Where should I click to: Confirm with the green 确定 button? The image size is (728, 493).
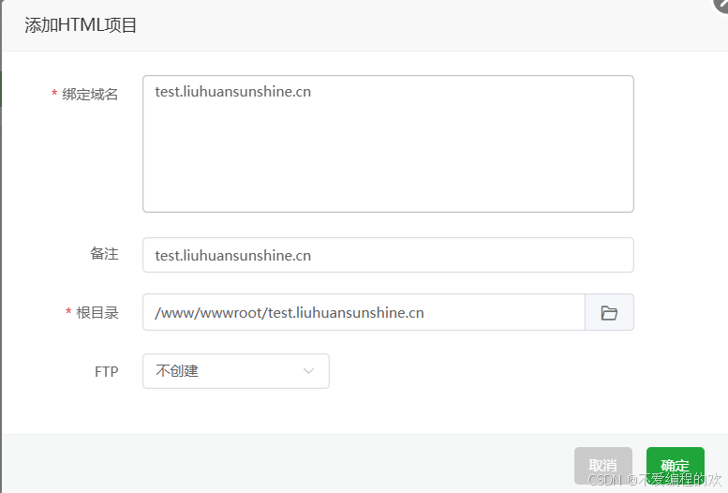[x=676, y=466]
